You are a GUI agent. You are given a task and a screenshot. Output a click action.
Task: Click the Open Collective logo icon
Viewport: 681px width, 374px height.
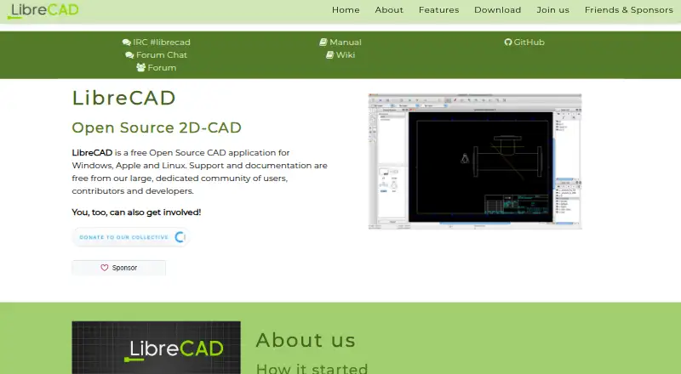180,237
